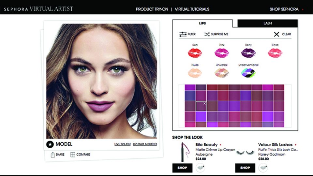Pick the Berry lips shade category

coord(248,53)
